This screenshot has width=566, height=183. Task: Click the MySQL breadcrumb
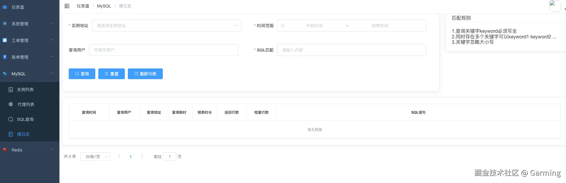click(104, 6)
